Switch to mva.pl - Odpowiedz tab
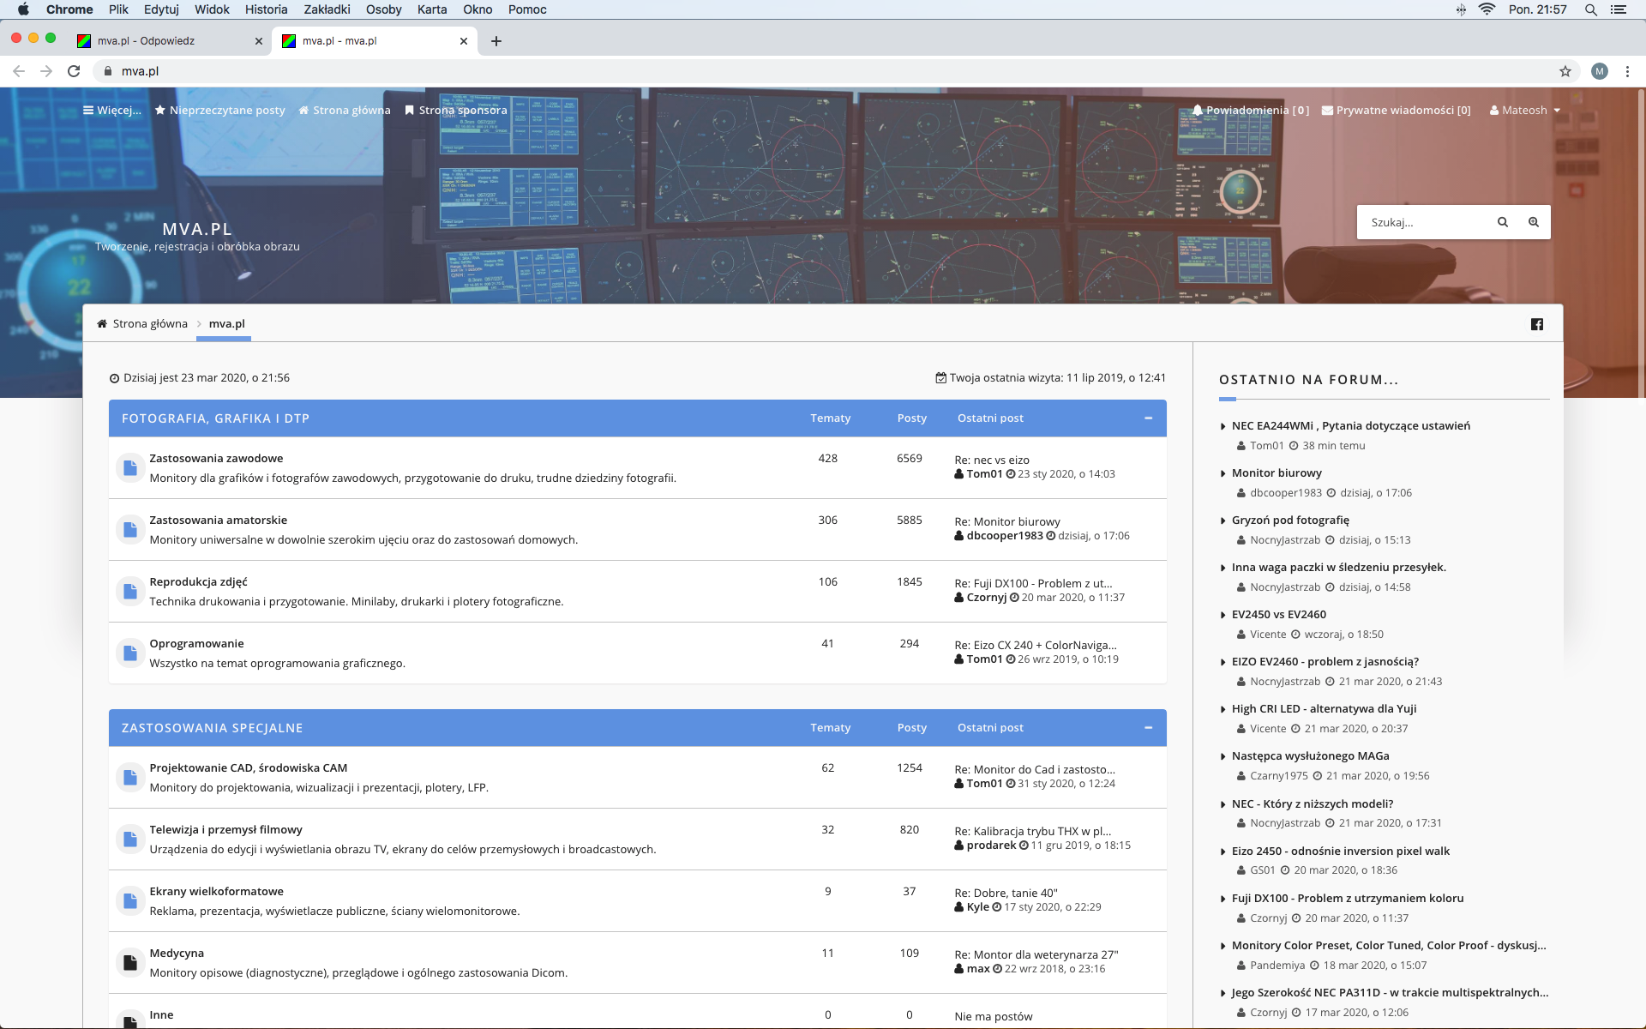The height and width of the screenshot is (1029, 1646). [146, 40]
